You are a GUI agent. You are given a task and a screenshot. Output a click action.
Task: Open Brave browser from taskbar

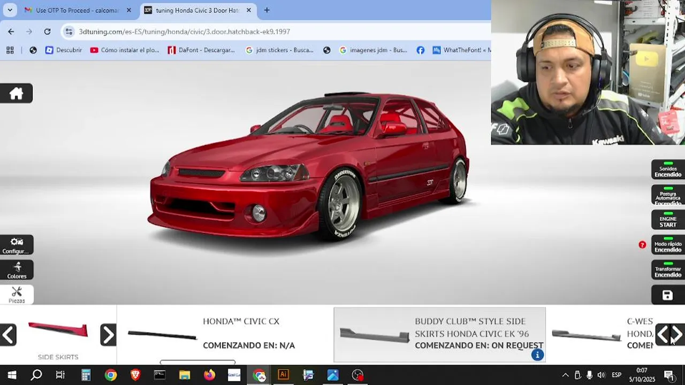tap(135, 375)
